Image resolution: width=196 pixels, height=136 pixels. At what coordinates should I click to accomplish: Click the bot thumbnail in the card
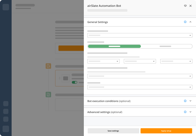pyautogui.click(x=66, y=78)
